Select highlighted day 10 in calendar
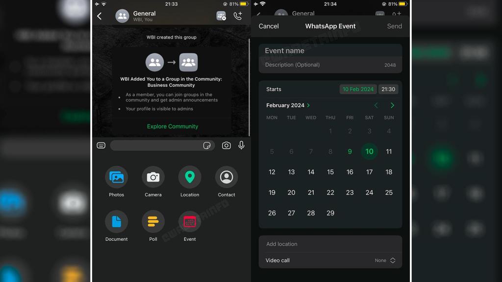The width and height of the screenshot is (502, 282). 369,152
